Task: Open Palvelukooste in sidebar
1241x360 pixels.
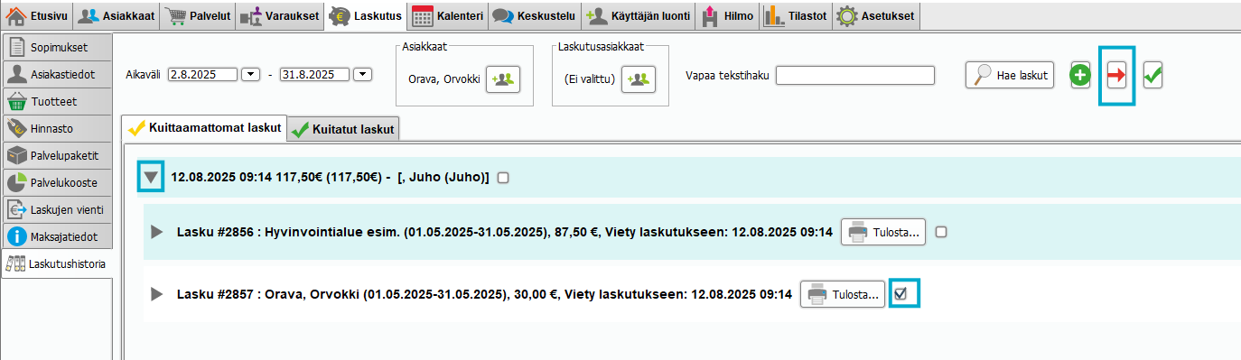Action: (x=57, y=182)
